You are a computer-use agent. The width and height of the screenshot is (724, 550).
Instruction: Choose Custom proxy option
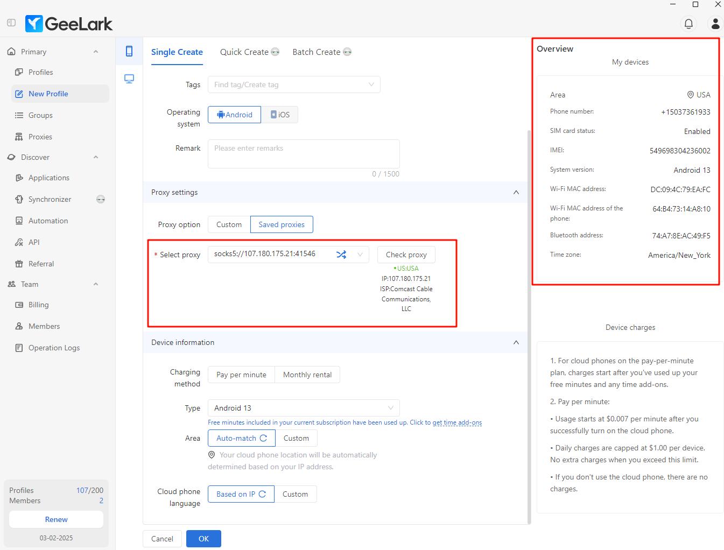(229, 224)
